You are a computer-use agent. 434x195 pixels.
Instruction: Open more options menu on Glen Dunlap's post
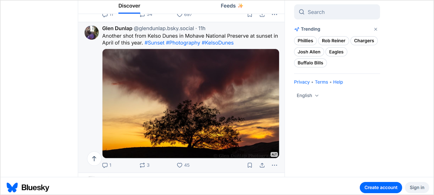click(x=275, y=165)
